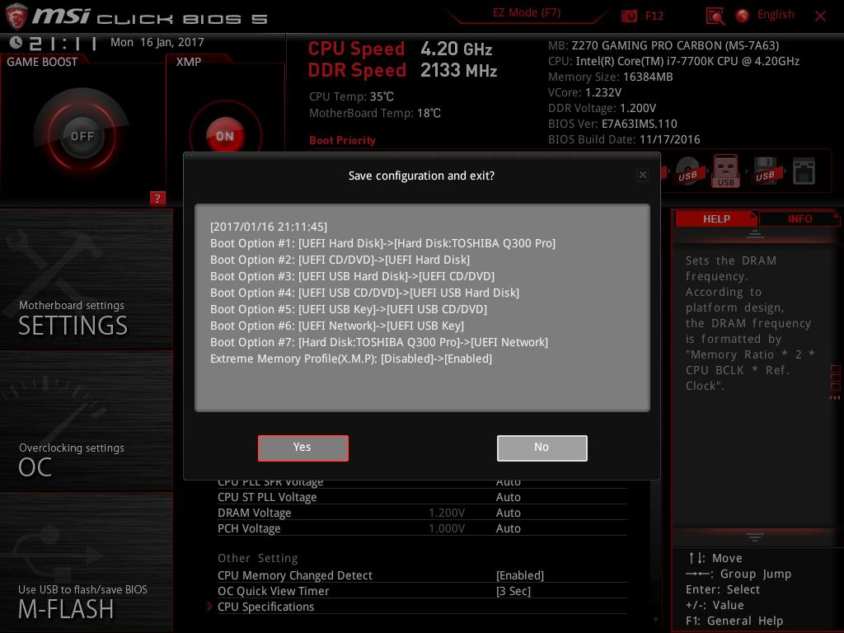Click the red question mark help icon
Viewport: 844px width, 633px height.
tap(157, 198)
